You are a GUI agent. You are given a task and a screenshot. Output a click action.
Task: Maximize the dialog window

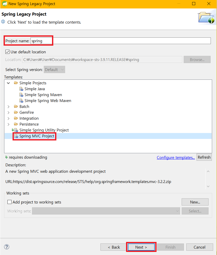[x=194, y=4]
